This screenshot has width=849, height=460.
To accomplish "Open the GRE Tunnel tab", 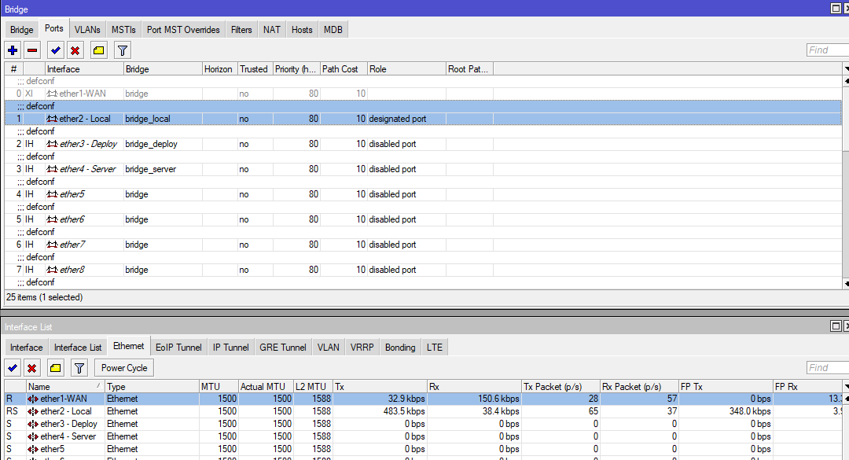I will (x=283, y=348).
